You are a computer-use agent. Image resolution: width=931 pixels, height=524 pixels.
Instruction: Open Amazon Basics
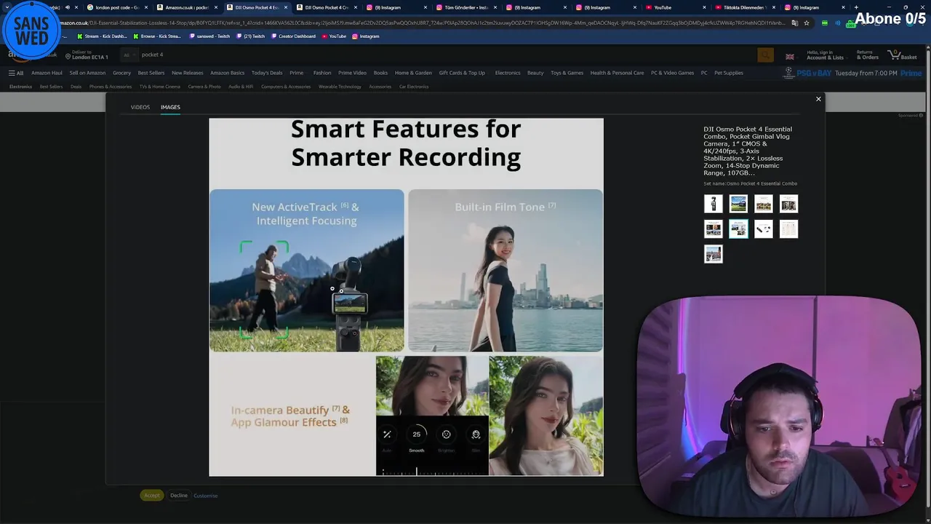coord(227,73)
